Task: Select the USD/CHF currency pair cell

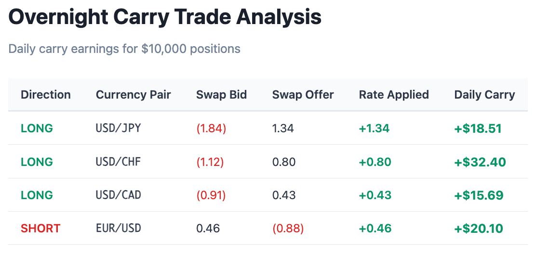Action: point(118,162)
